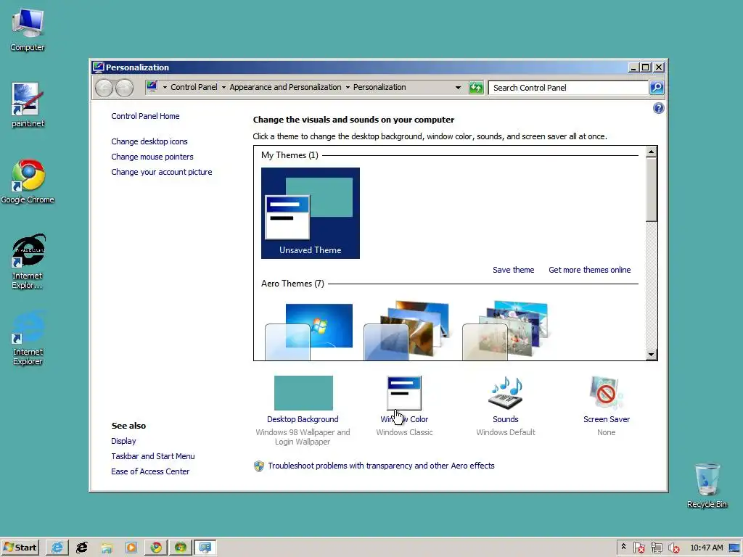Click Personalization window taskbar button

[x=205, y=548]
